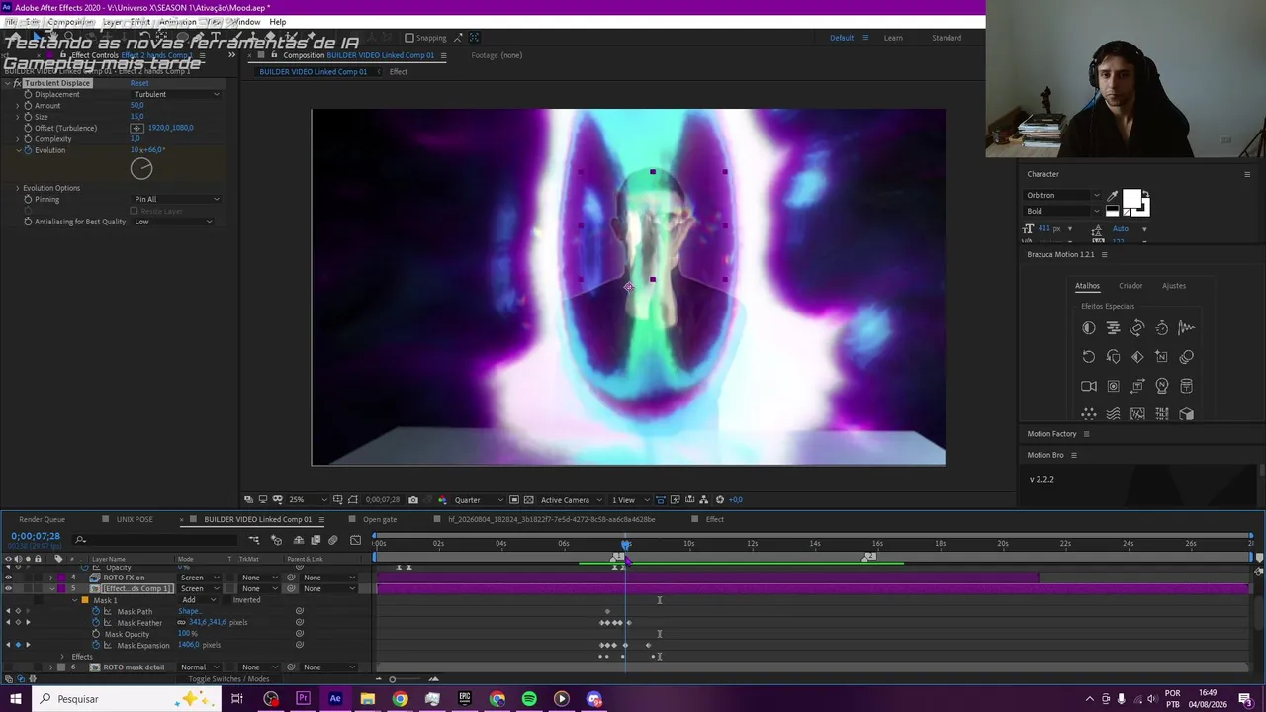Open the Criador tab in Brazuca Motion
This screenshot has height=712, width=1266.
[x=1130, y=286]
